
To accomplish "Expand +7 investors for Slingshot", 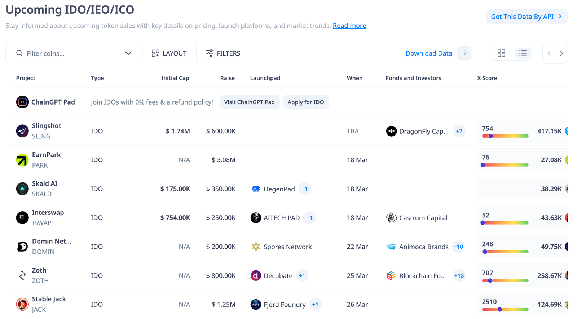I will point(459,131).
